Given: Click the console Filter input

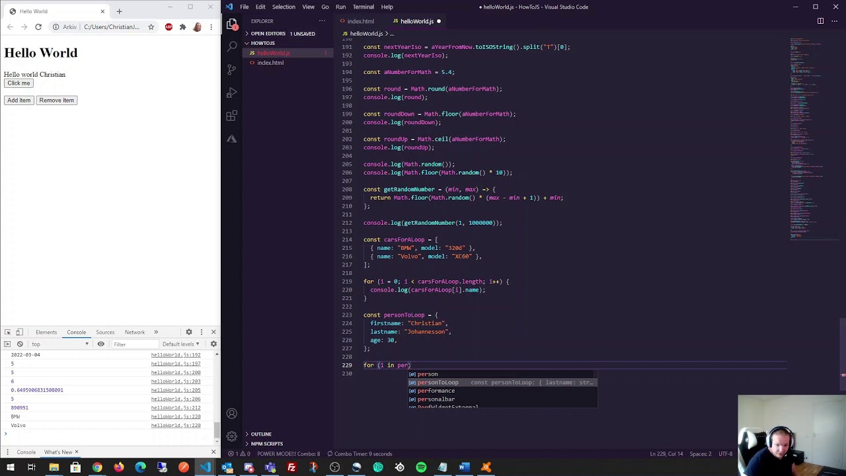Looking at the screenshot, I should (134, 344).
